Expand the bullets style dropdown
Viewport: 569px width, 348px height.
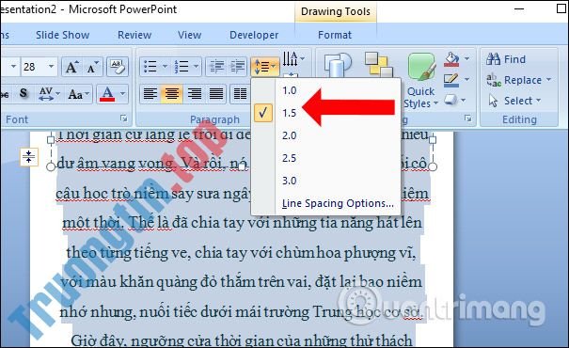tap(165, 67)
